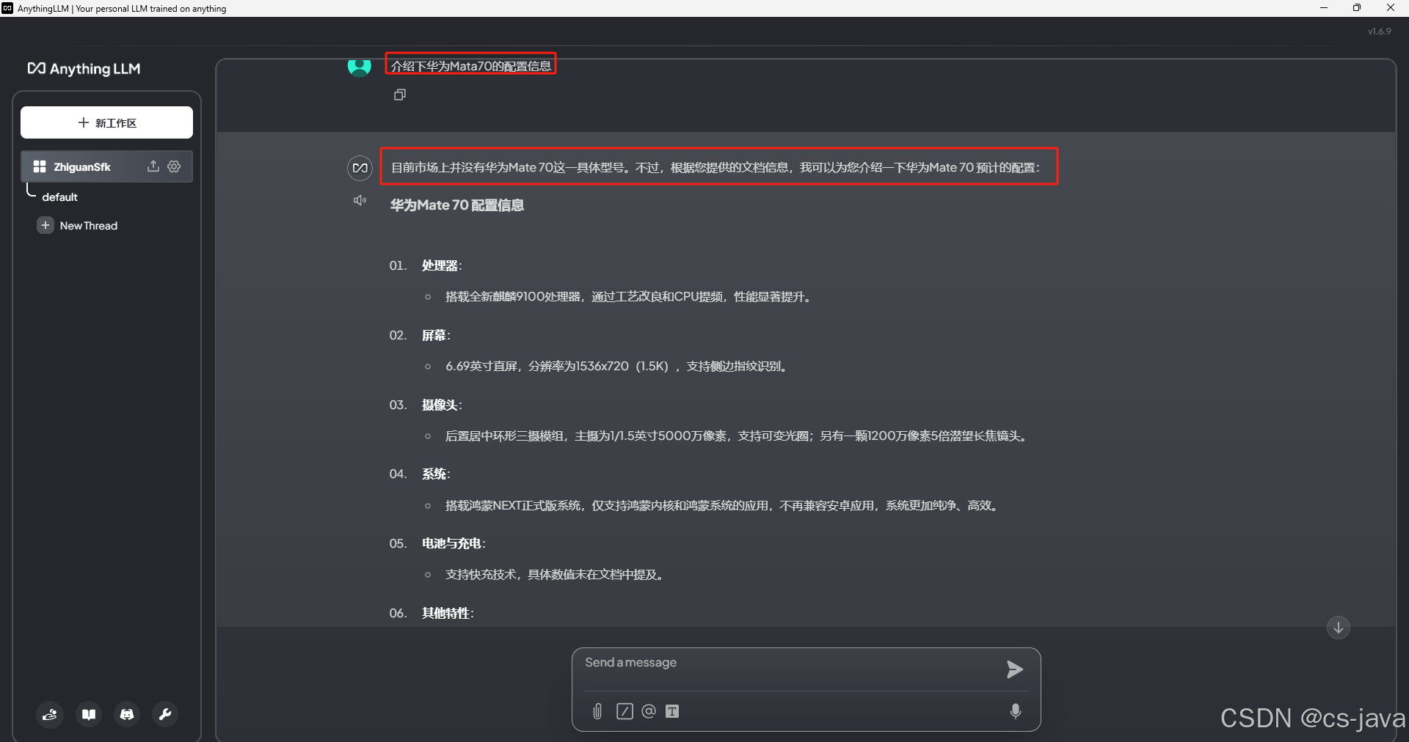
Task: Open Discord community link icon
Action: pyautogui.click(x=127, y=714)
